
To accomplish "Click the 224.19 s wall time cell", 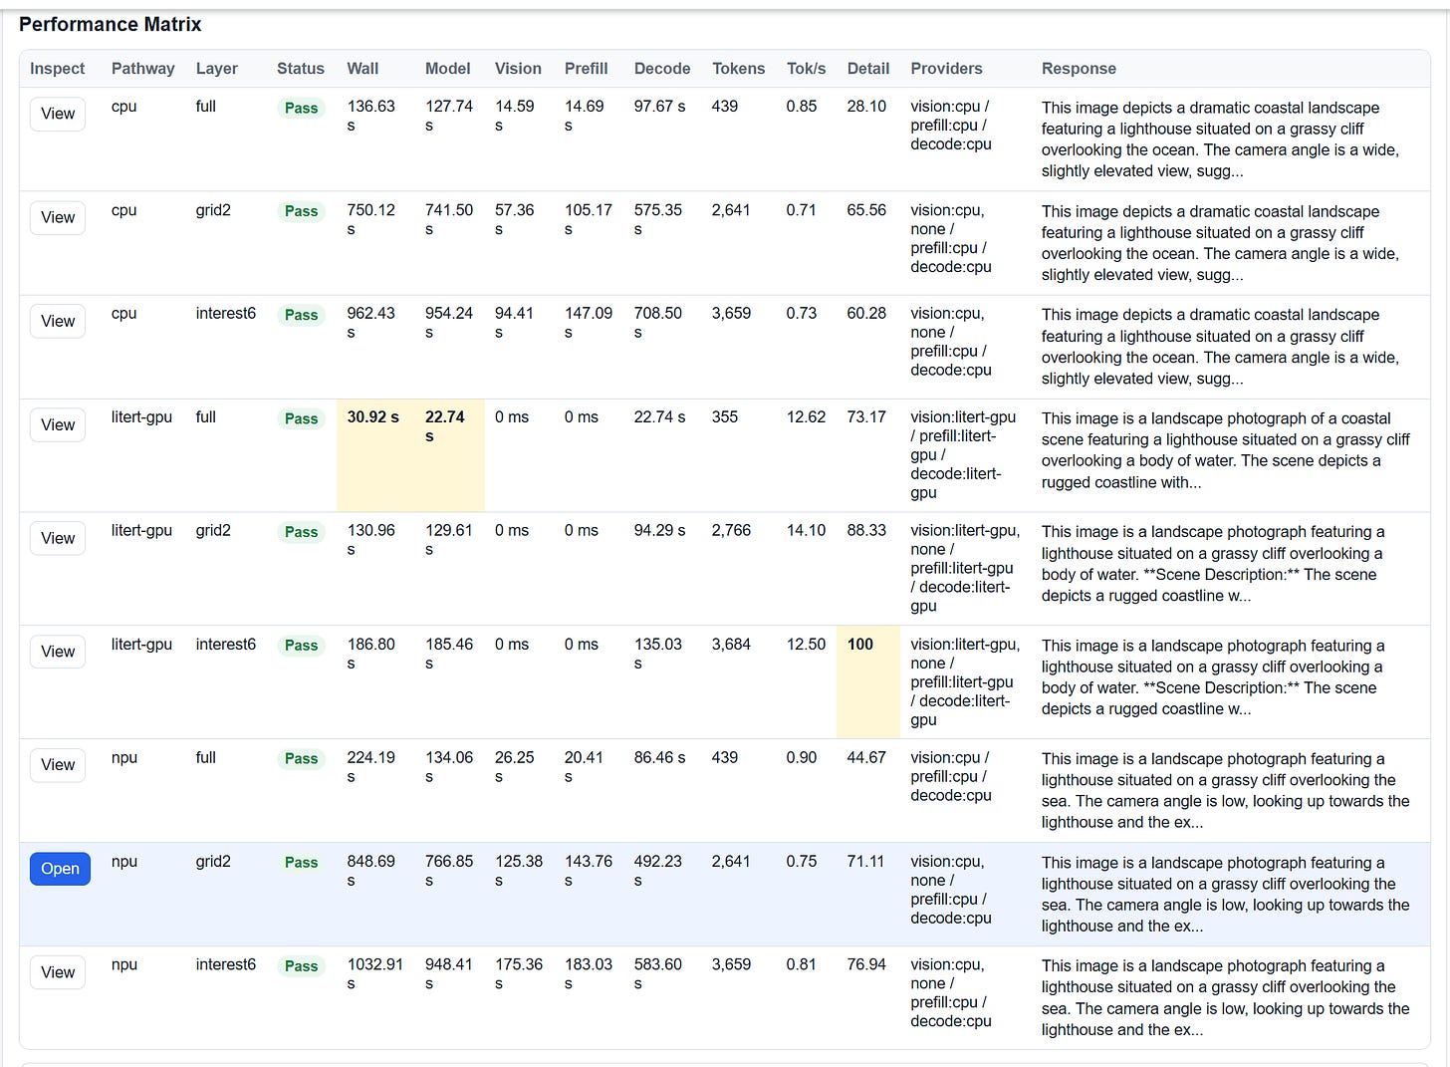I will coord(370,766).
